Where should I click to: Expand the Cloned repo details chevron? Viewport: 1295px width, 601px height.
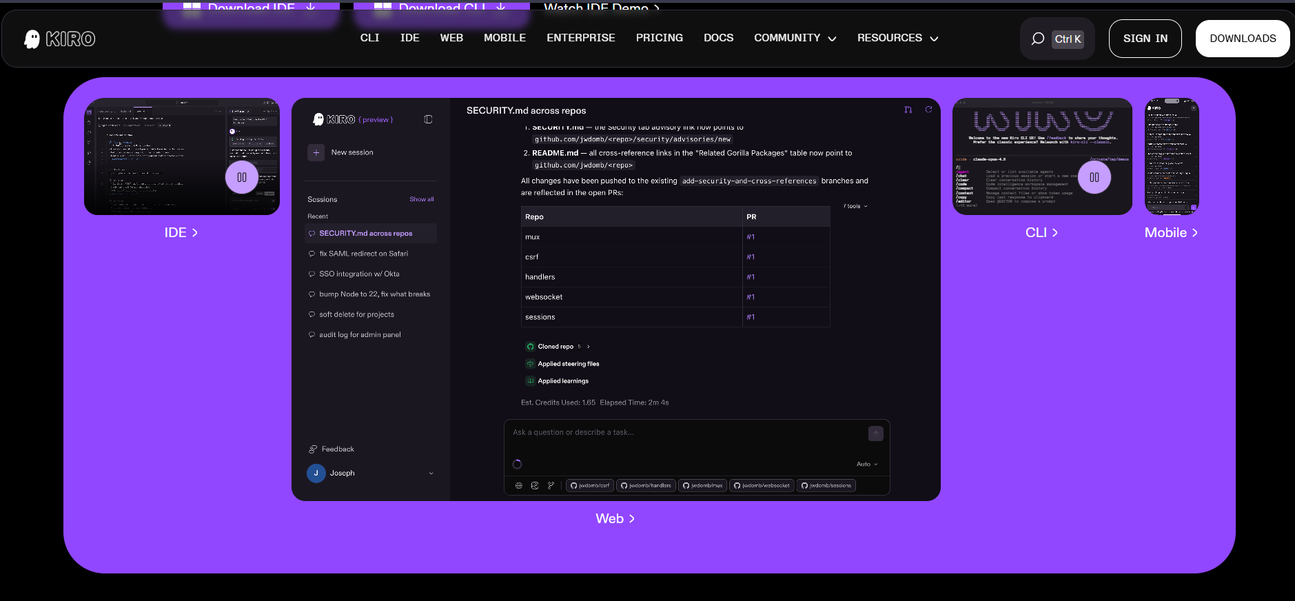[x=588, y=347]
